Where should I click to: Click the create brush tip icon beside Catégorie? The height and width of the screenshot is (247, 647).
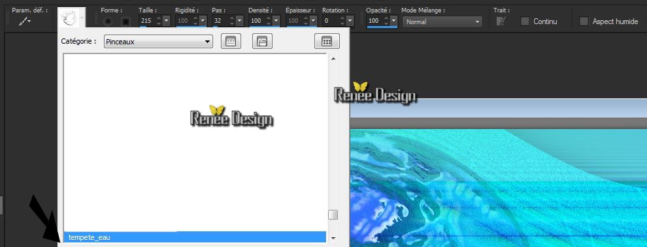coord(231,41)
